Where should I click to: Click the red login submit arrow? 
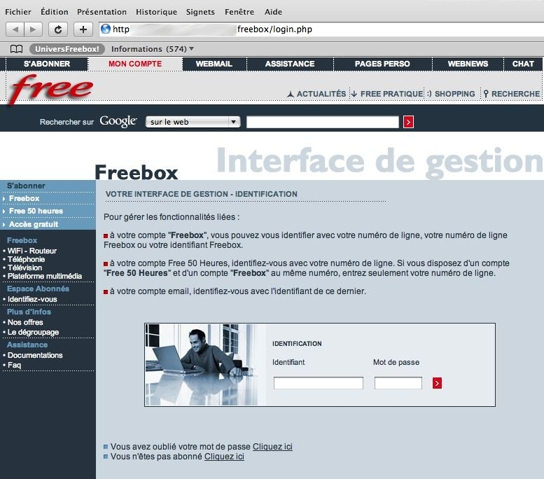437,383
